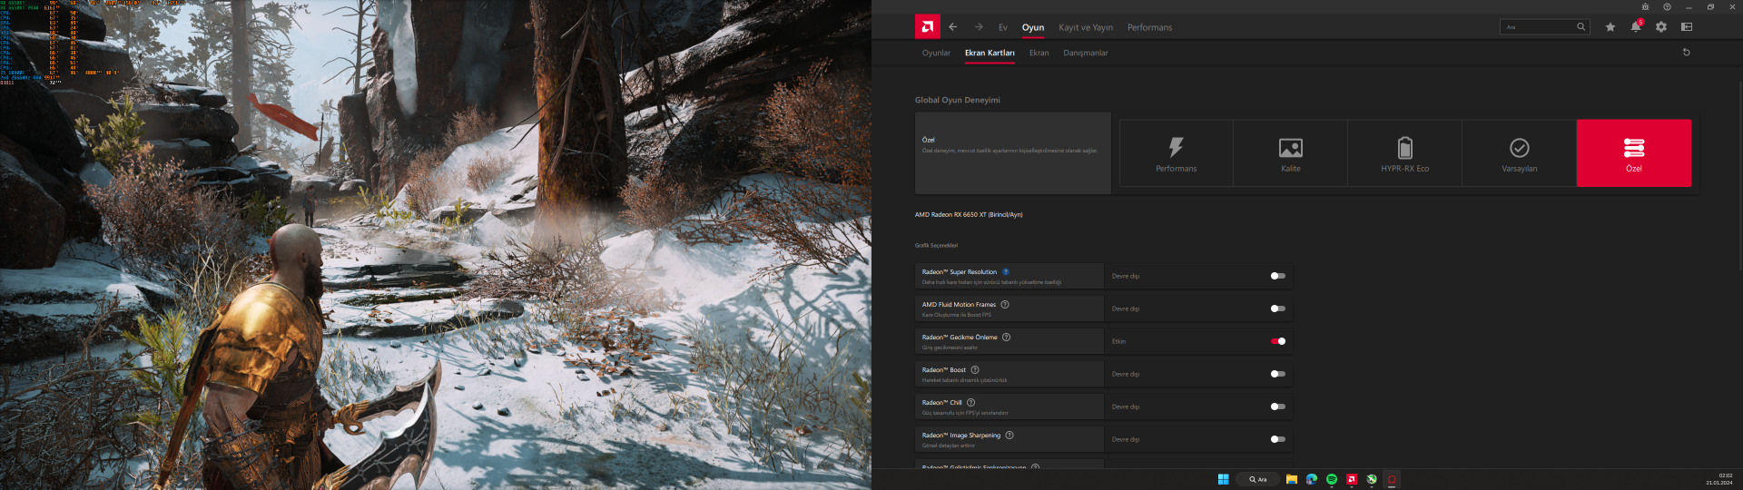Choose the Kalite profile card

(x=1290, y=153)
